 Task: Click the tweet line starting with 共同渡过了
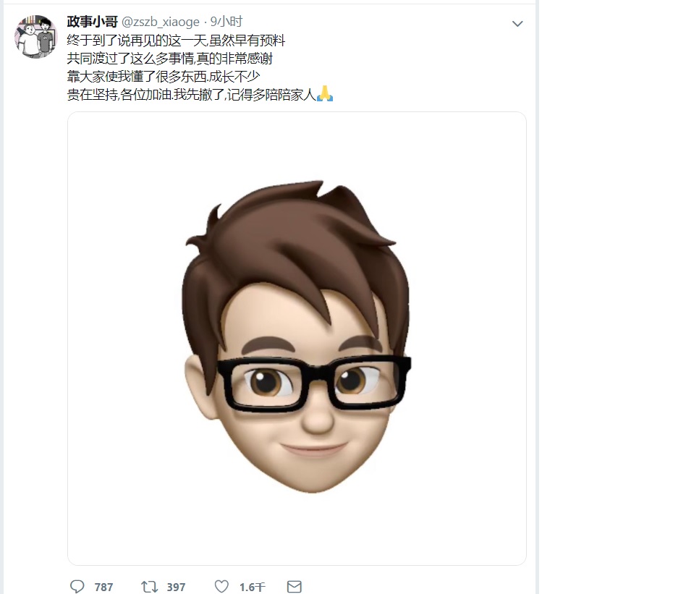point(170,58)
